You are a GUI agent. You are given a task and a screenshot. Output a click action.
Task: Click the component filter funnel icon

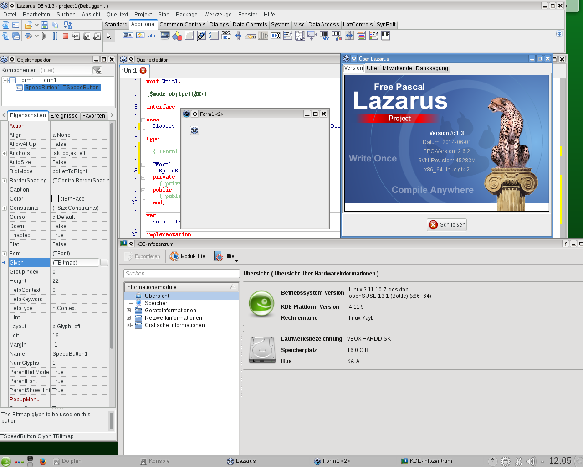point(97,70)
